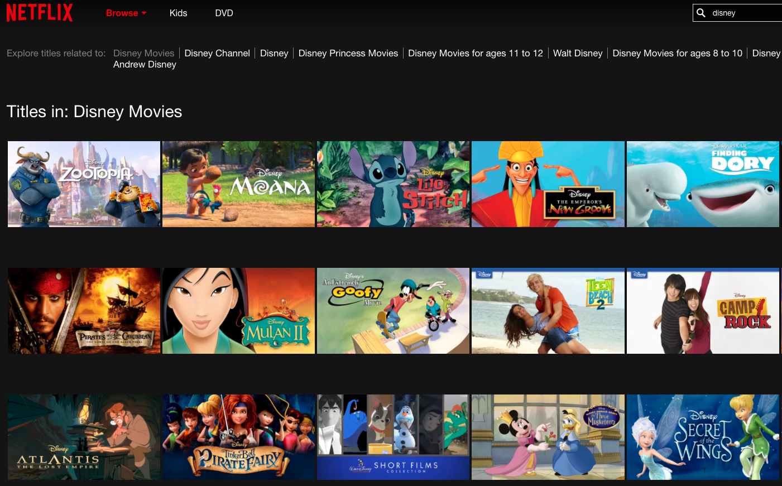The image size is (782, 486).
Task: Open Disney Princess Movies category
Action: [x=348, y=53]
